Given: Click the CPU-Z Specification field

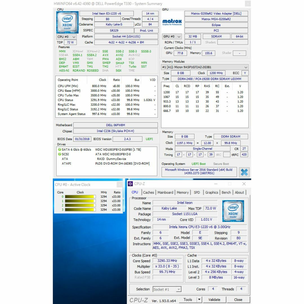Looking at the screenshot, I should [200, 227].
